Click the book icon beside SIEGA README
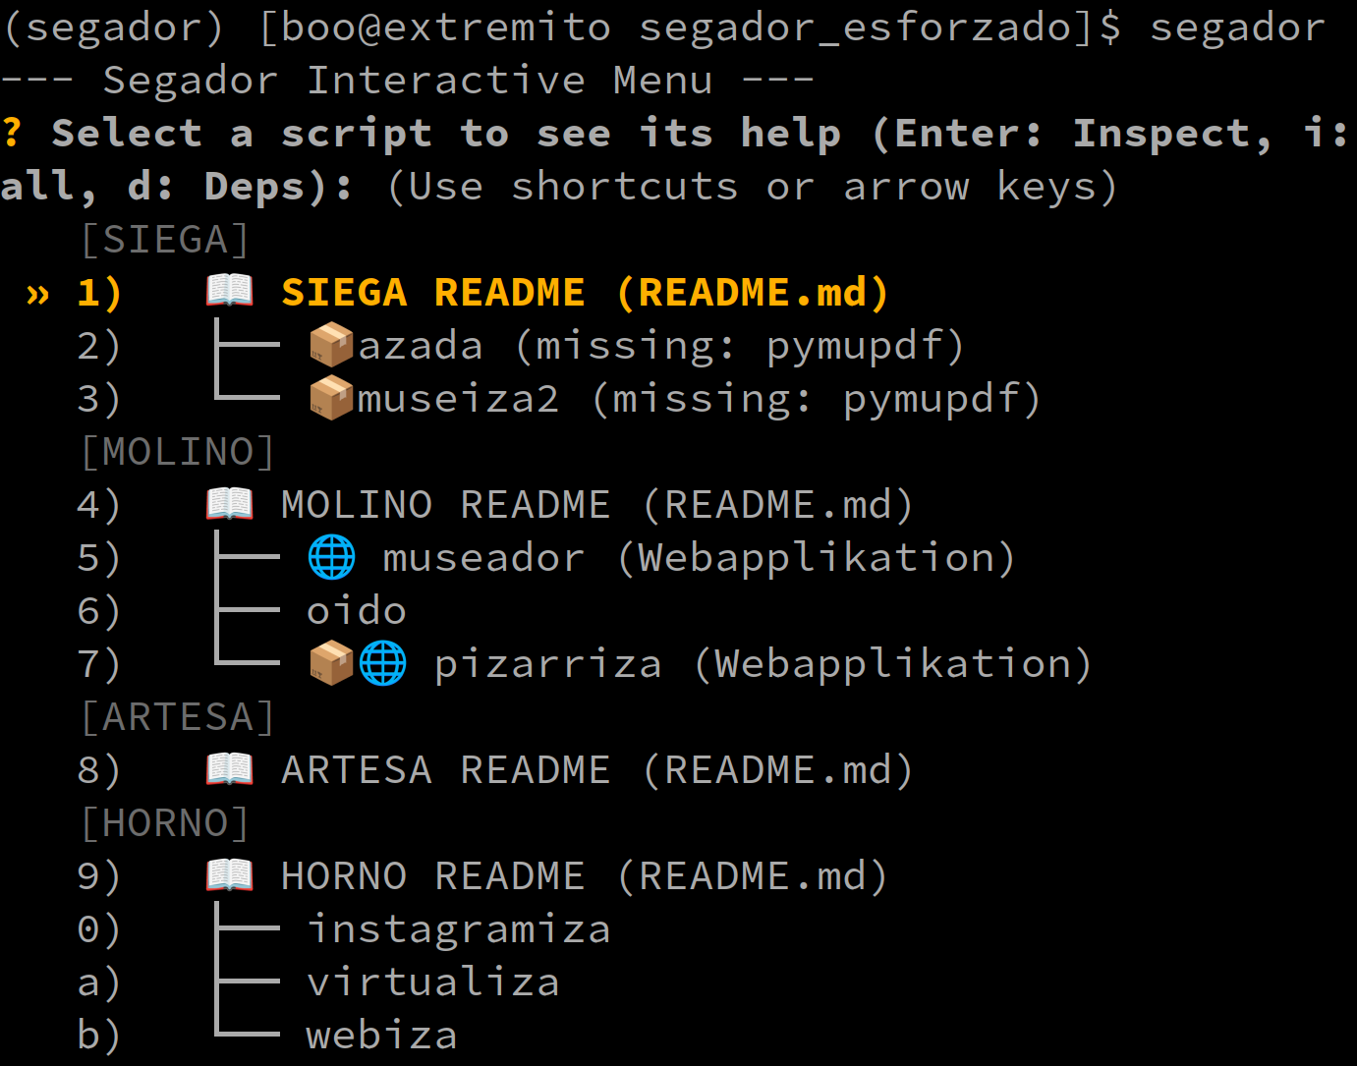 230,292
